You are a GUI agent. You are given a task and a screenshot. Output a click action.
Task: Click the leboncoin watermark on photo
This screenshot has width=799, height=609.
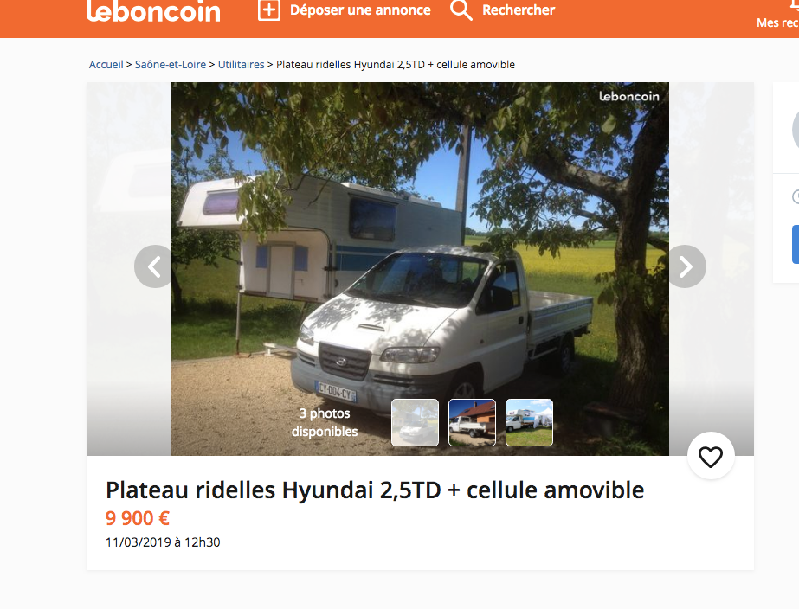[x=628, y=96]
